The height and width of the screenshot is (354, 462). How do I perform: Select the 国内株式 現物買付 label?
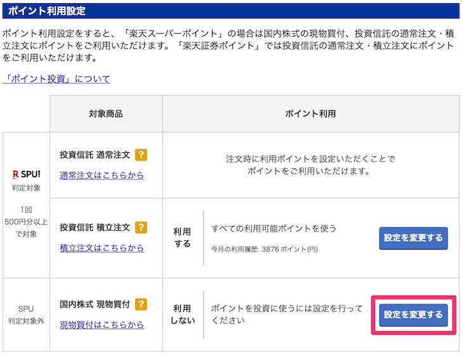point(95,305)
